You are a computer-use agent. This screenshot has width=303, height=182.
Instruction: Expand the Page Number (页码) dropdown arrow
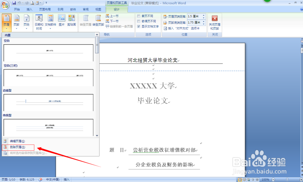pyautogui.click(x=26, y=29)
